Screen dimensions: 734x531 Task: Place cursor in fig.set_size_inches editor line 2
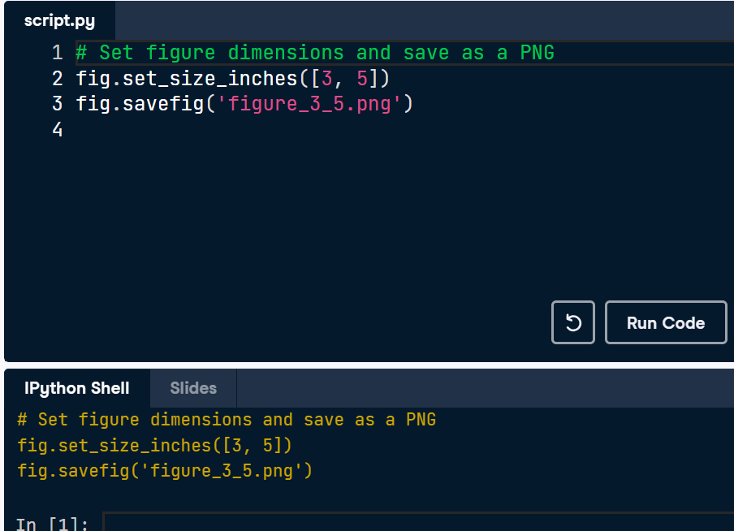coord(233,78)
